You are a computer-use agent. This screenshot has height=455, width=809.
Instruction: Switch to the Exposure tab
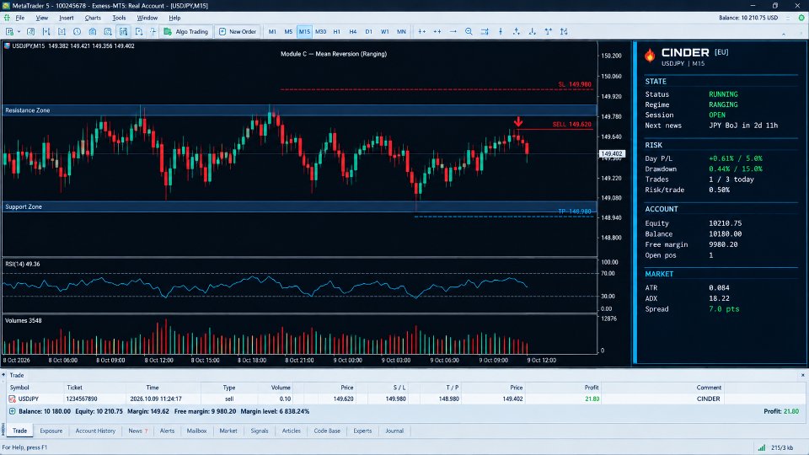(51, 431)
